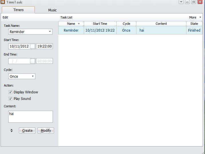This screenshot has height=154, width=205.
Task: Click the Start Time field 19:22:00
Action: pyautogui.click(x=44, y=46)
